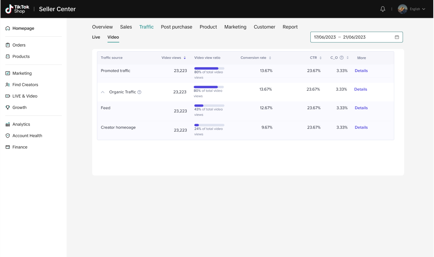Open the English language dropdown

(417, 9)
